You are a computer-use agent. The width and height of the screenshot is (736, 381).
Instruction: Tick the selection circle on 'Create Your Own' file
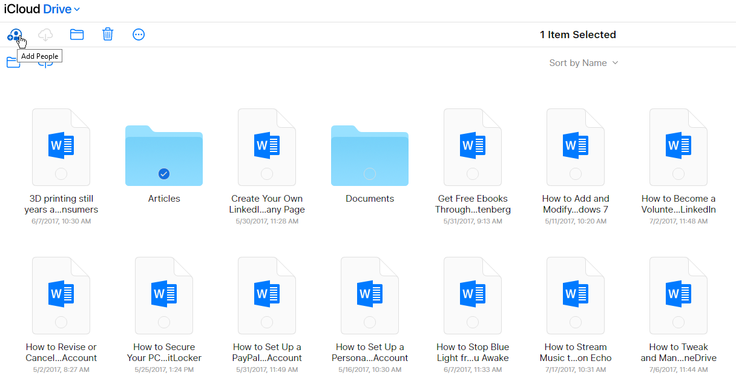[267, 174]
